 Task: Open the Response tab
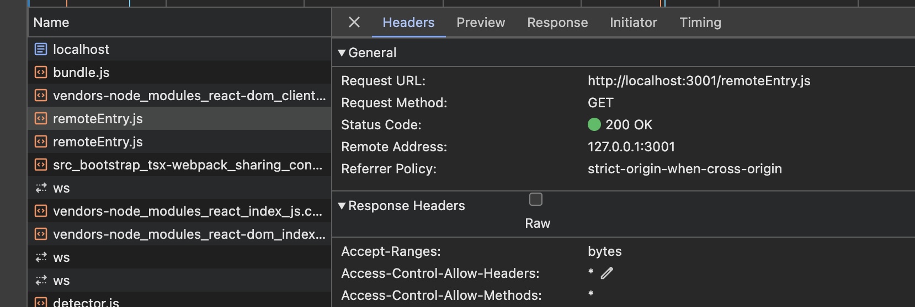557,23
